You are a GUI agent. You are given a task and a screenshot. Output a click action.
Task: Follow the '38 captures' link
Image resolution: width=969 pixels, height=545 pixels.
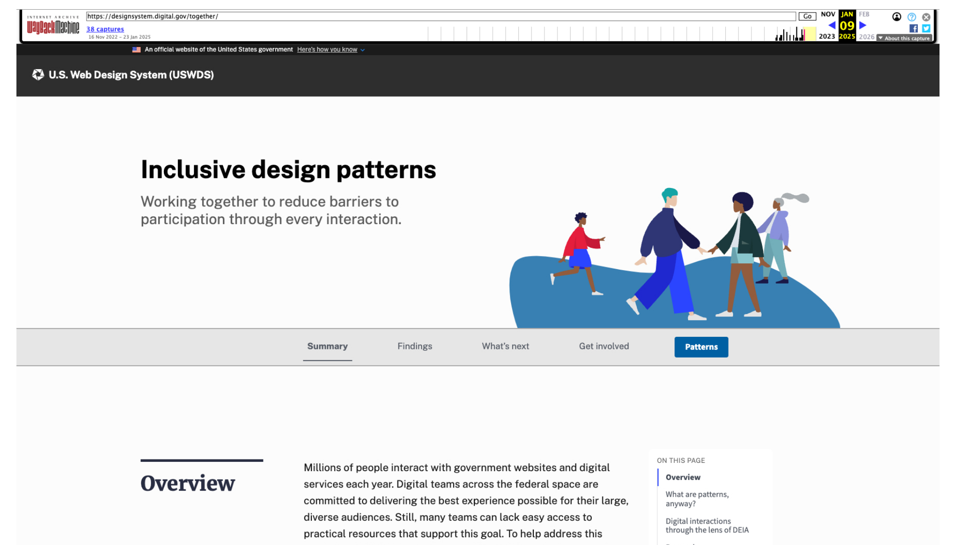tap(105, 29)
